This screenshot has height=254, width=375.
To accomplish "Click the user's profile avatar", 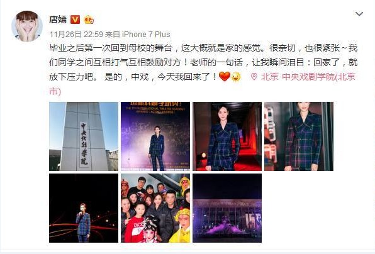I will [x=27, y=26].
